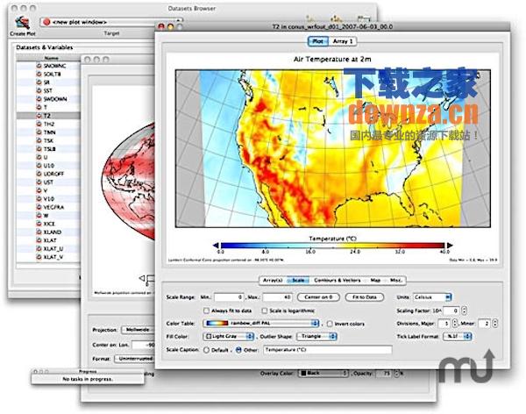Click the SST variable icon
This screenshot has height=414, width=526.
39,90
